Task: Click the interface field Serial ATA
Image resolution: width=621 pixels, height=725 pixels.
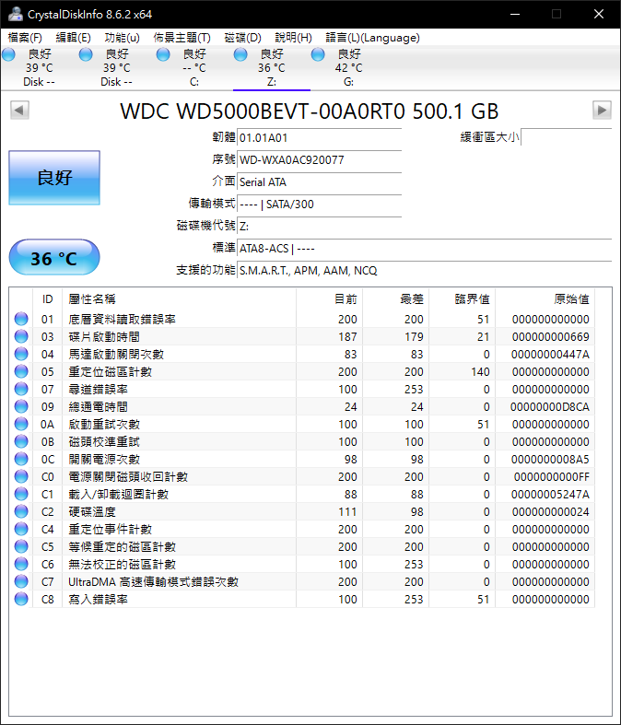Action: coord(319,182)
